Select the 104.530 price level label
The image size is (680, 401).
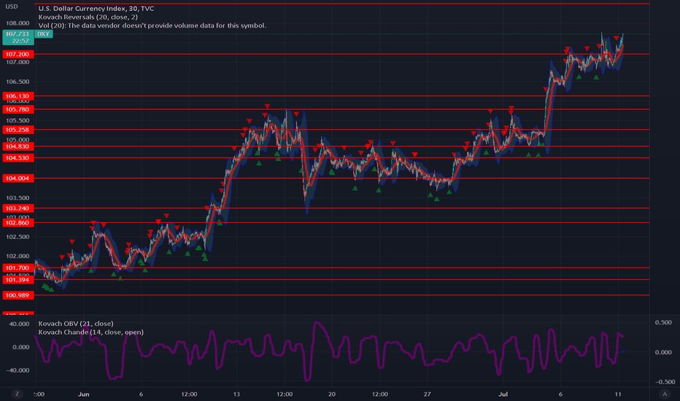[18, 157]
